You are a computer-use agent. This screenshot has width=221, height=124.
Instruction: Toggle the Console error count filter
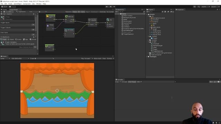219,82
